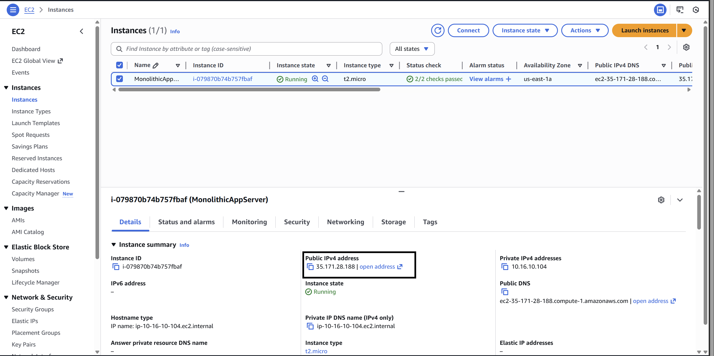
Task: Click the sidebar vertical scrollbar
Action: click(x=97, y=142)
